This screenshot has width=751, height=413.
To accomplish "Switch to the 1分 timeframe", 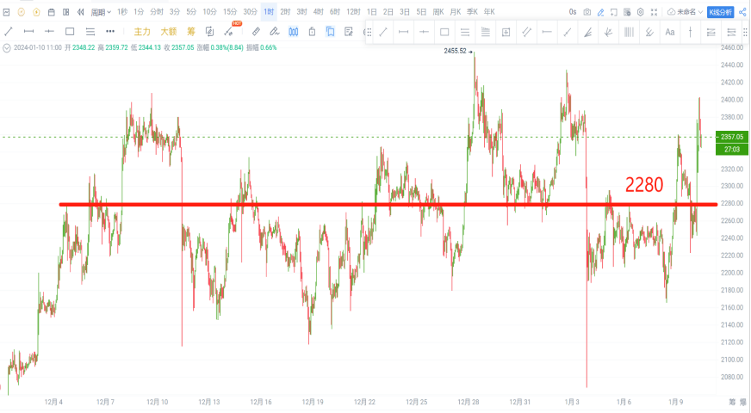I will pyautogui.click(x=139, y=12).
